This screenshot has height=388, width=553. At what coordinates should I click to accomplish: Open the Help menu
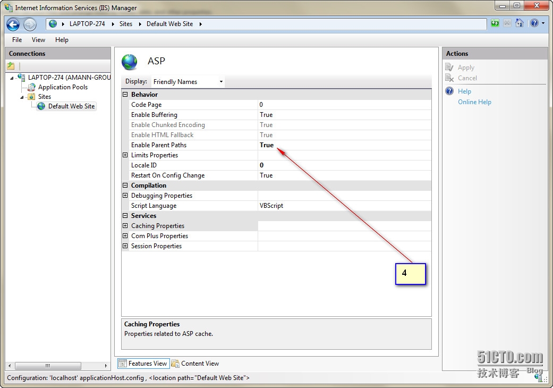click(62, 40)
